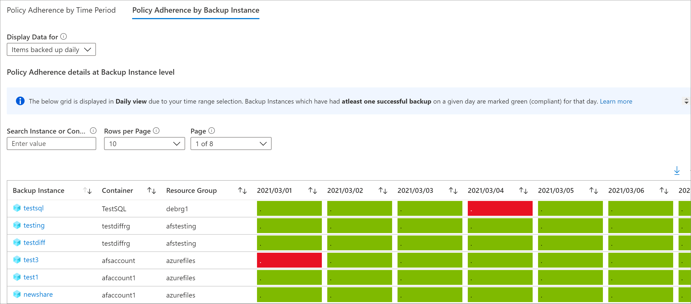Viewport: 691px width, 304px height.
Task: Sort the 2021/03/04 date column
Action: coord(523,190)
